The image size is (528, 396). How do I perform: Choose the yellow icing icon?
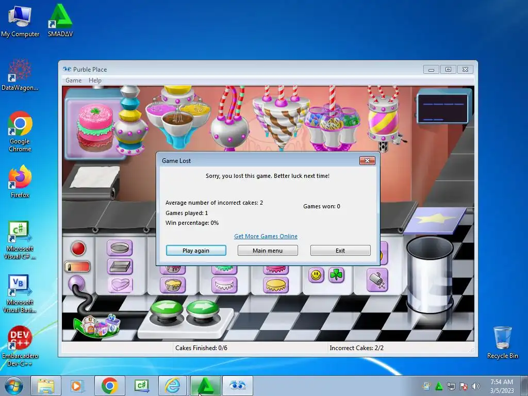click(x=276, y=285)
